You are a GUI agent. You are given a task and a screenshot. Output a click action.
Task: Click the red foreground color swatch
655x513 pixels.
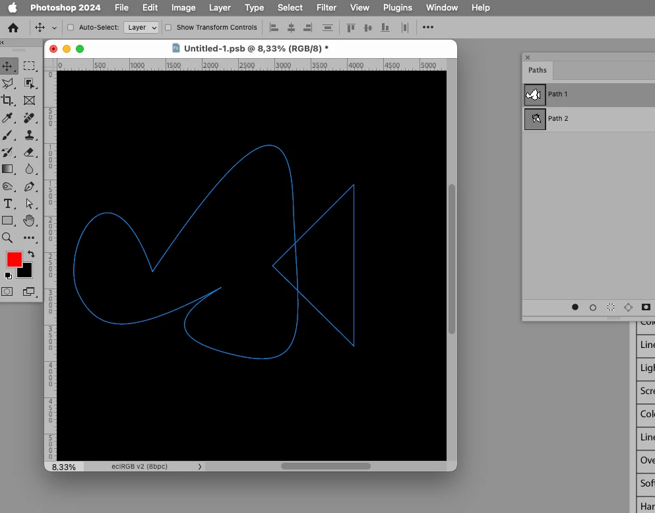pyautogui.click(x=15, y=259)
